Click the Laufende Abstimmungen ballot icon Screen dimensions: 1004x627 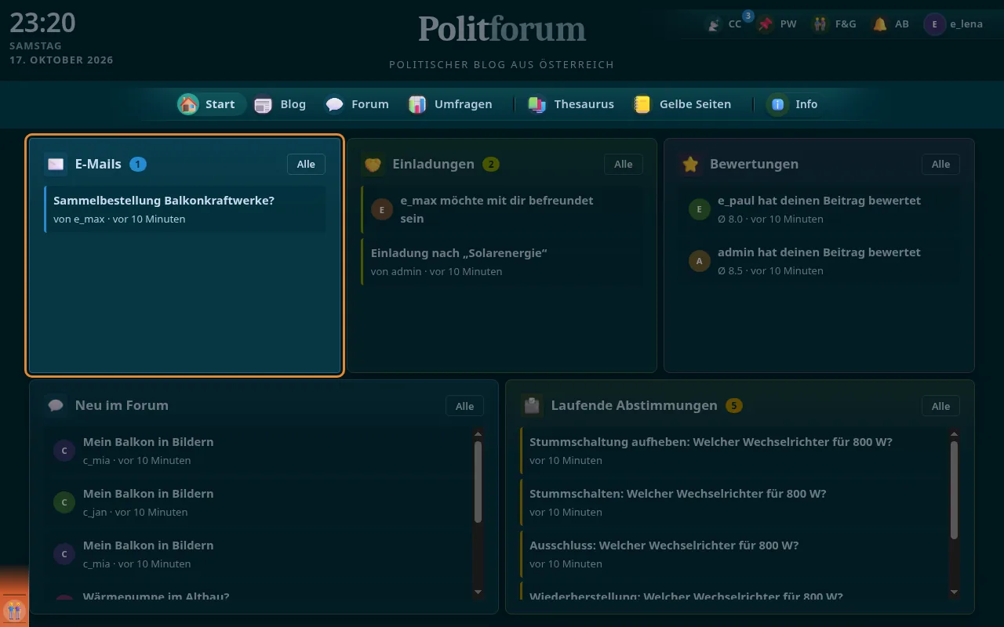pyautogui.click(x=532, y=405)
